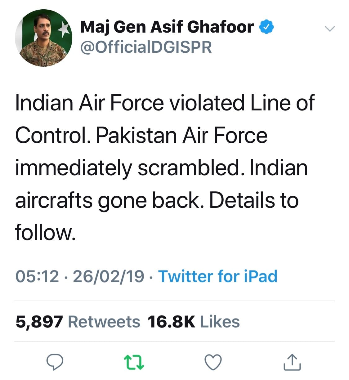Open the Maj Gen Asif Ghafoor display name
Screen dimensions: 349x380
pos(167,27)
